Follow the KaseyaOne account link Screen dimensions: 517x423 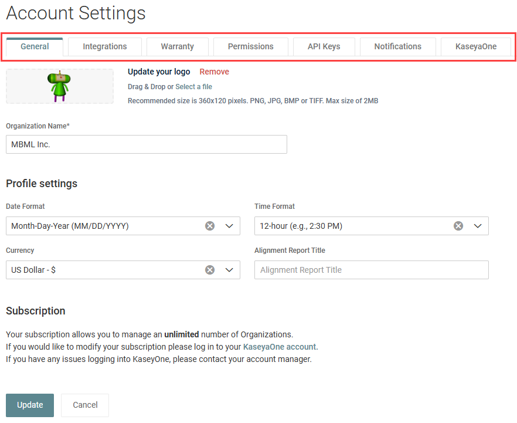(280, 347)
